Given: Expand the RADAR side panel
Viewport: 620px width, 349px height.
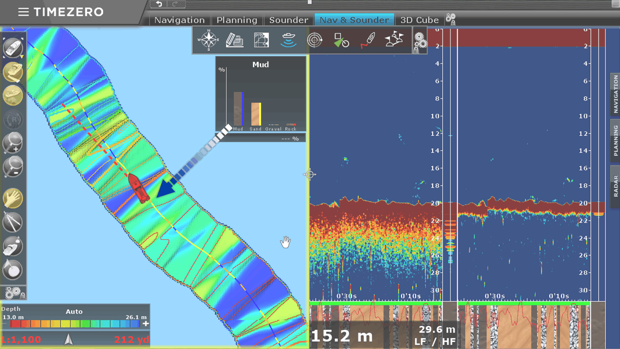Looking at the screenshot, I should click(615, 186).
